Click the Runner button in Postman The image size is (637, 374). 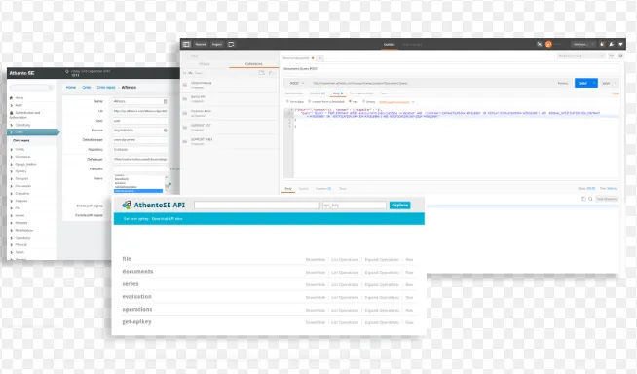pos(201,44)
